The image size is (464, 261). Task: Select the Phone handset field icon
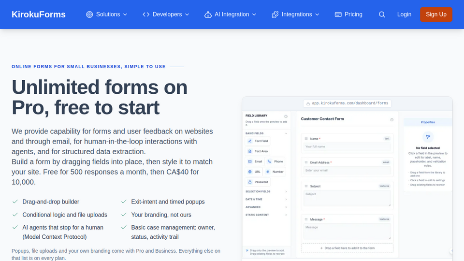tap(269, 161)
